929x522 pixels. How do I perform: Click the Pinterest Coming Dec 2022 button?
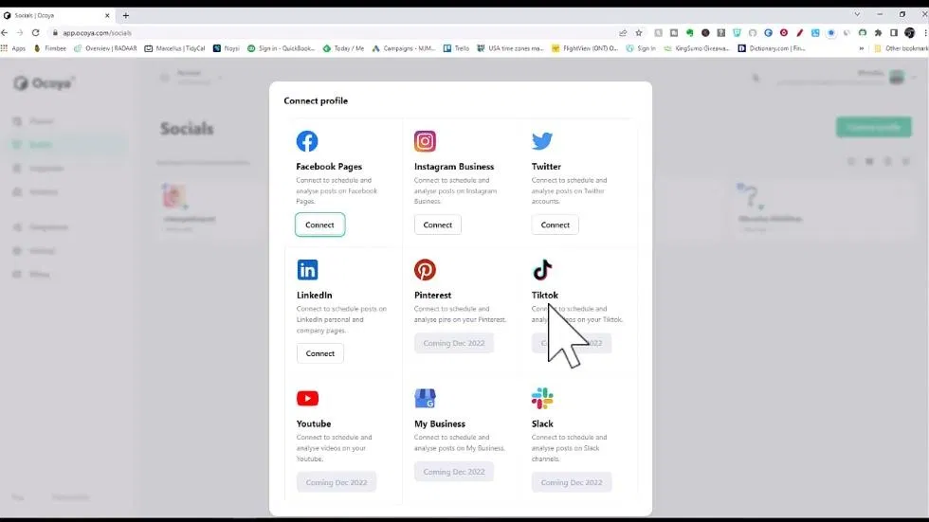[x=454, y=343]
